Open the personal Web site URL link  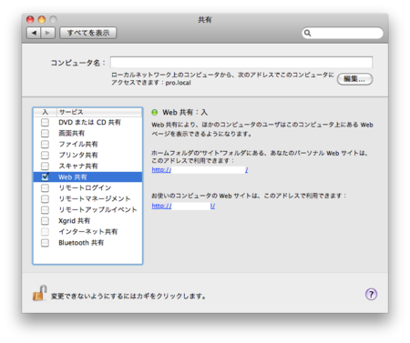tap(200, 170)
